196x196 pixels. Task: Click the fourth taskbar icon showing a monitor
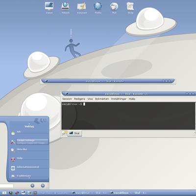24,193
